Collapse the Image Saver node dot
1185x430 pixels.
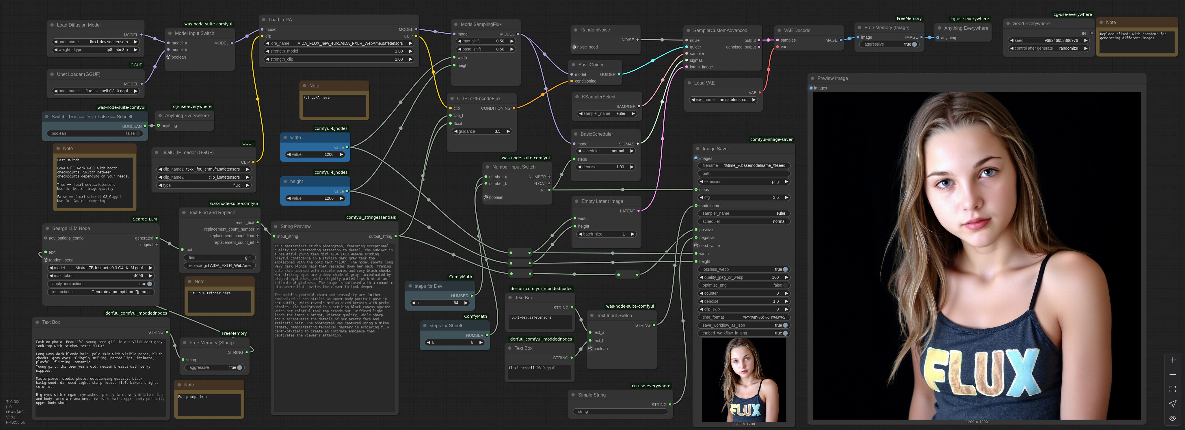[697, 149]
